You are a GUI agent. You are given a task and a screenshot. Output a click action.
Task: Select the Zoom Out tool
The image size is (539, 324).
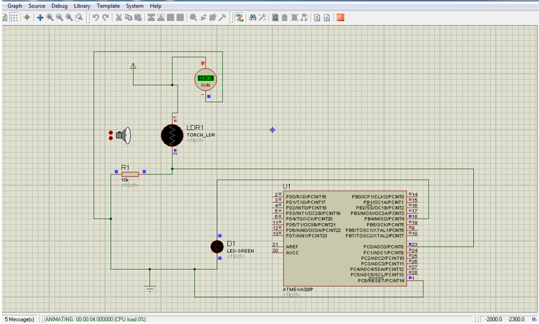[x=59, y=17]
